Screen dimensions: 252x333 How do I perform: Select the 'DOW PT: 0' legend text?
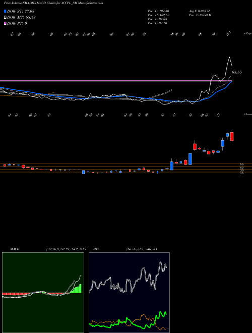17,23
